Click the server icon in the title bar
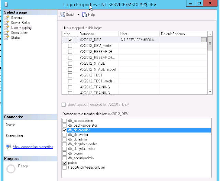 click(x=6, y=4)
